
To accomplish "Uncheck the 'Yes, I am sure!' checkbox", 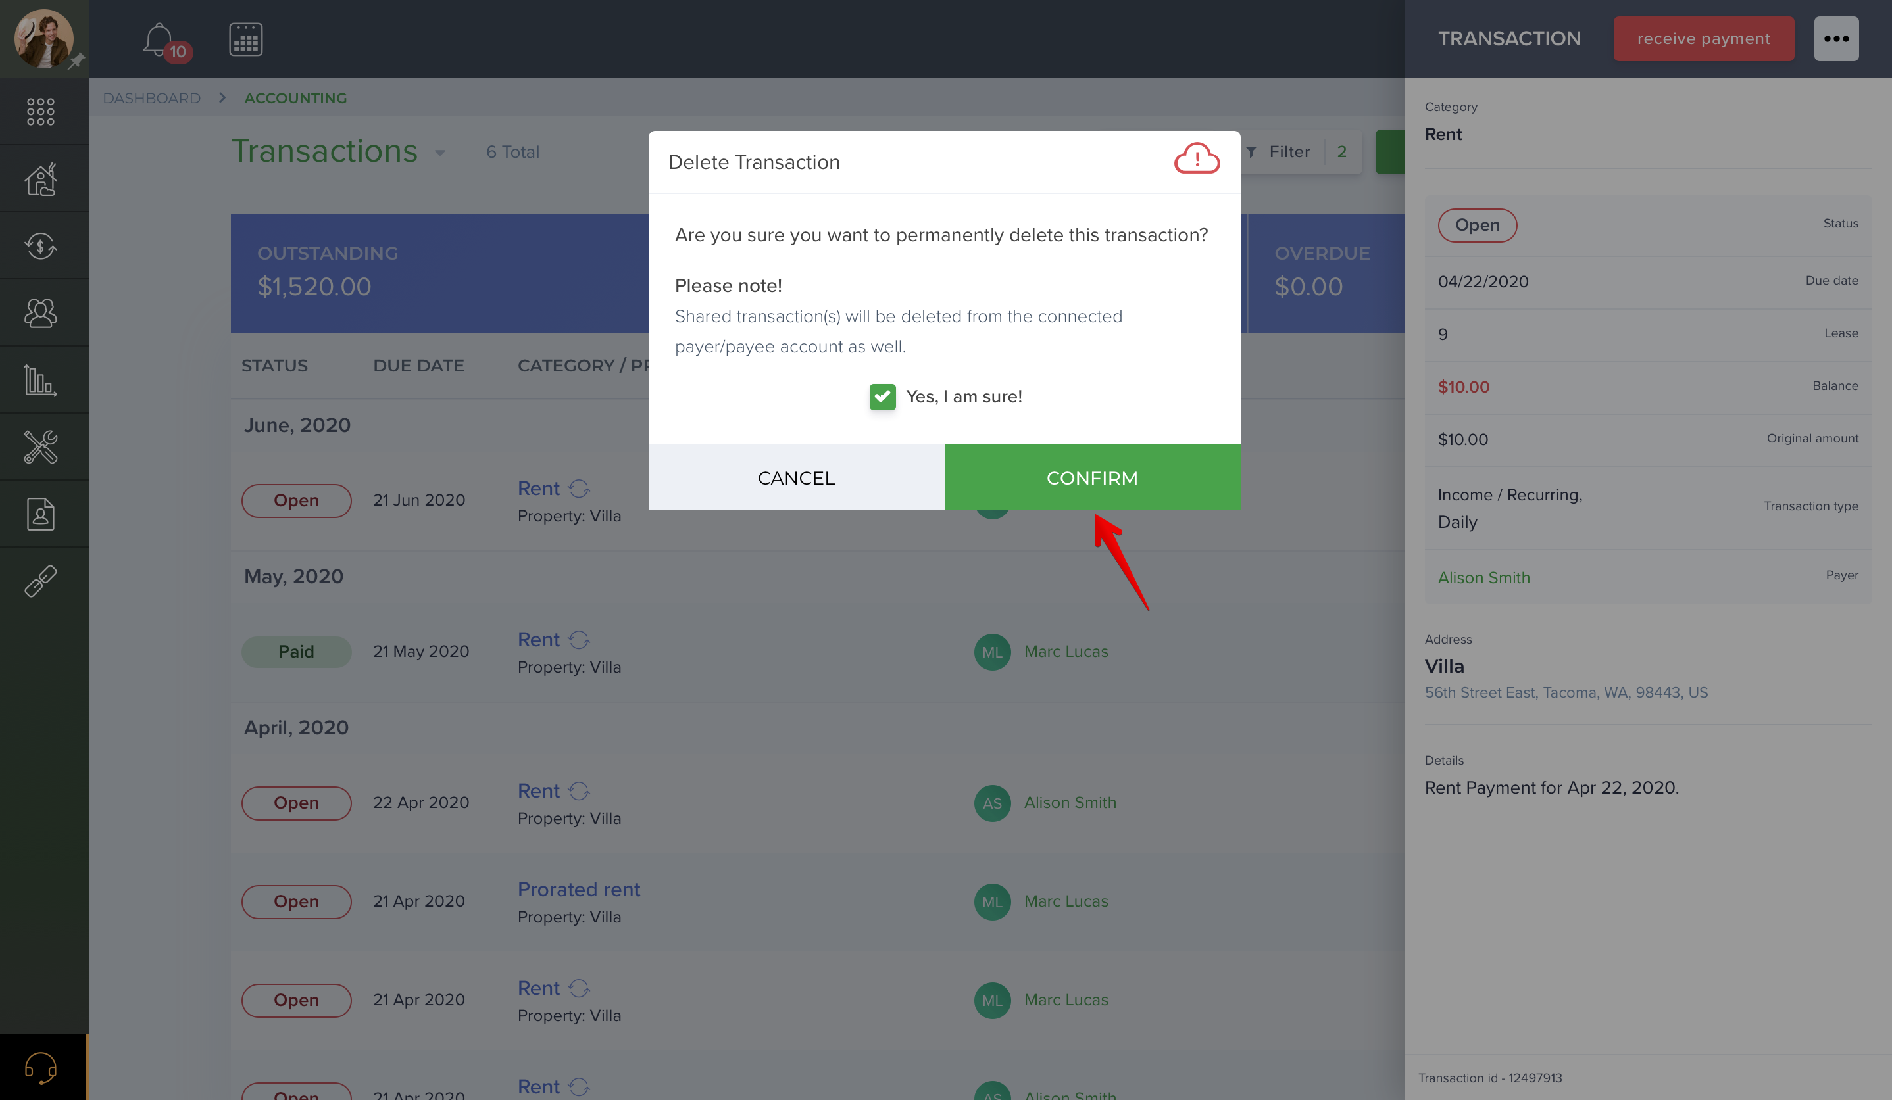I will click(882, 396).
